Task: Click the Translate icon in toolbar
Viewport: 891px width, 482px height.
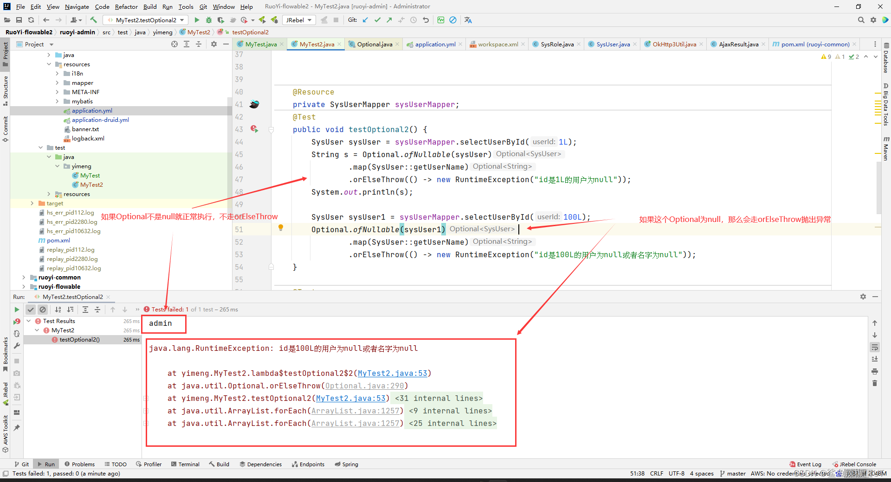Action: point(468,20)
